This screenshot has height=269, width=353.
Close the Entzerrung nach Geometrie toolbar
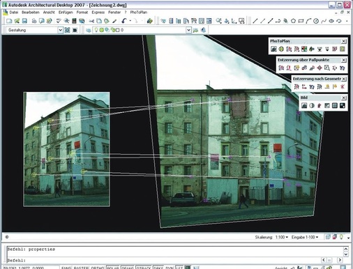[344, 79]
